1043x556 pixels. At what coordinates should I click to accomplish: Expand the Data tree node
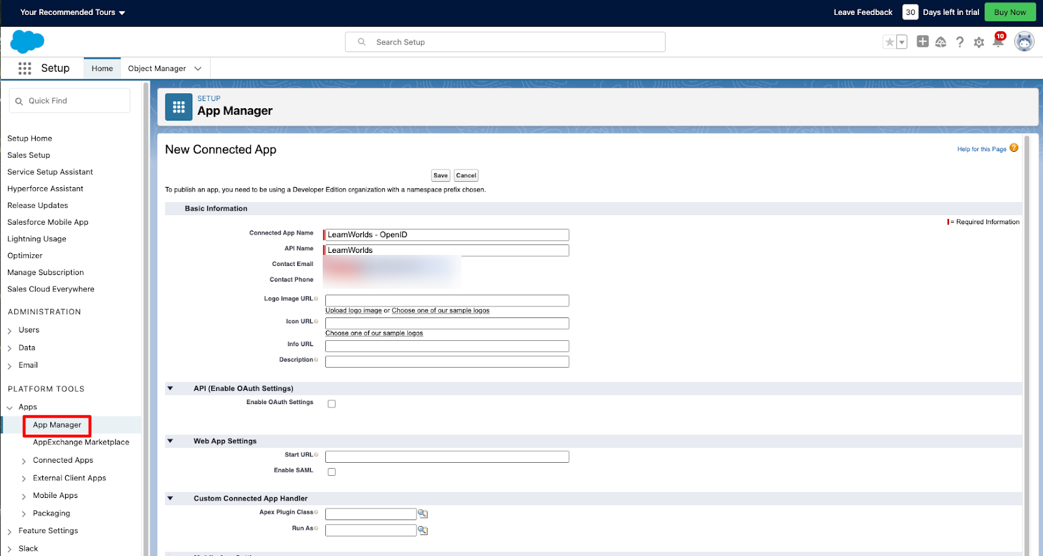tap(10, 348)
